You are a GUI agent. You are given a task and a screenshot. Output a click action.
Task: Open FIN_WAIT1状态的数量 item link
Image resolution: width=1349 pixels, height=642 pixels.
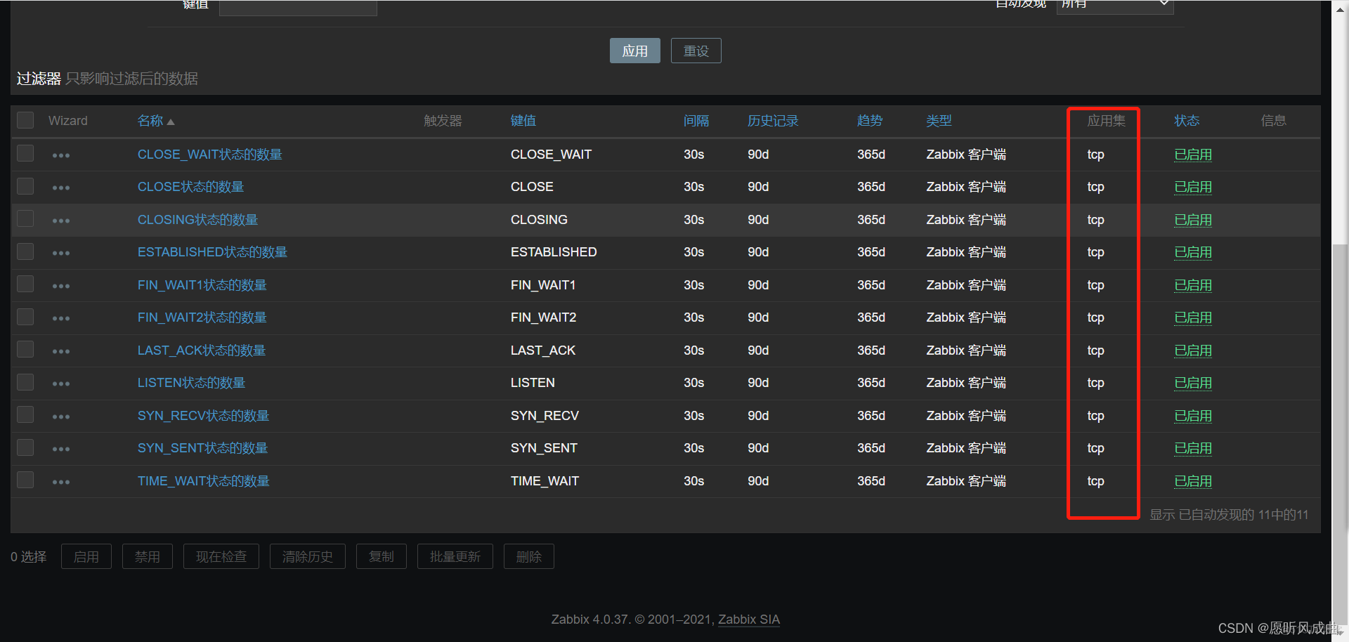tap(202, 285)
